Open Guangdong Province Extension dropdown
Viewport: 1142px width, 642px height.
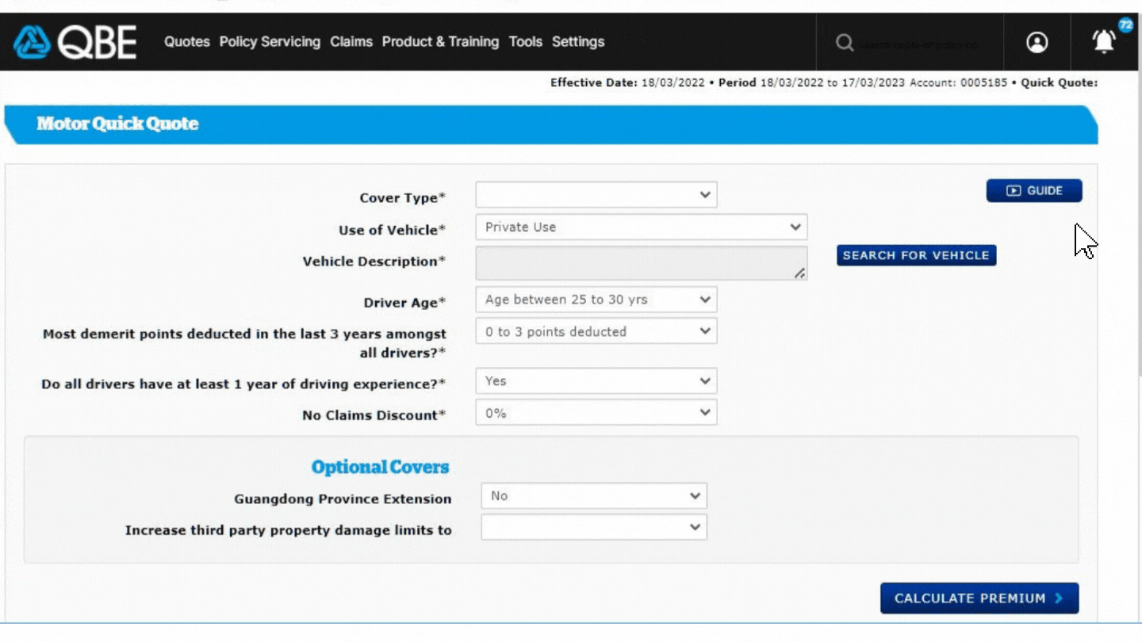tap(594, 496)
